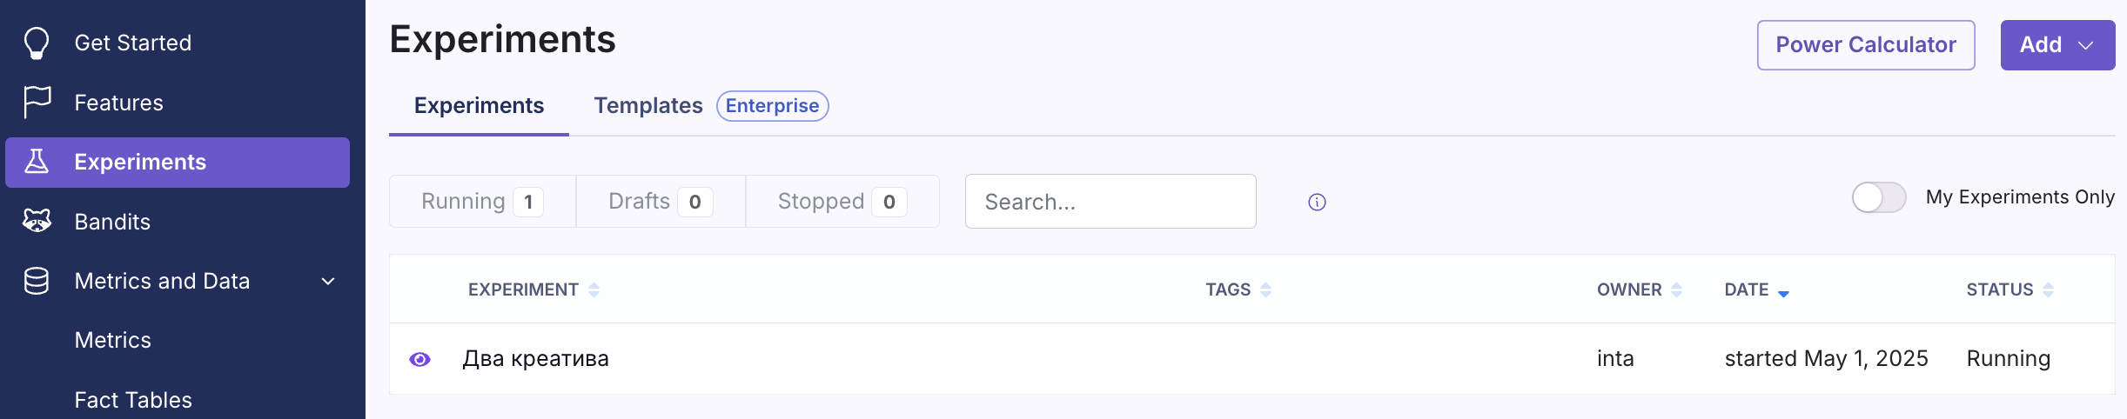Sort the table by Tags column arrows
The height and width of the screenshot is (419, 2127).
point(1265,290)
